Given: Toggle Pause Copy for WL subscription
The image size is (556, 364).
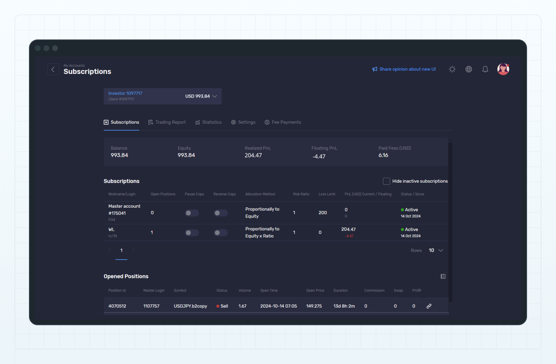Looking at the screenshot, I should [x=192, y=233].
